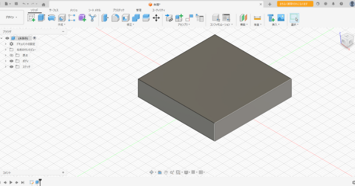Select the Joint tool
This screenshot has height=186, width=355.
(189, 18)
